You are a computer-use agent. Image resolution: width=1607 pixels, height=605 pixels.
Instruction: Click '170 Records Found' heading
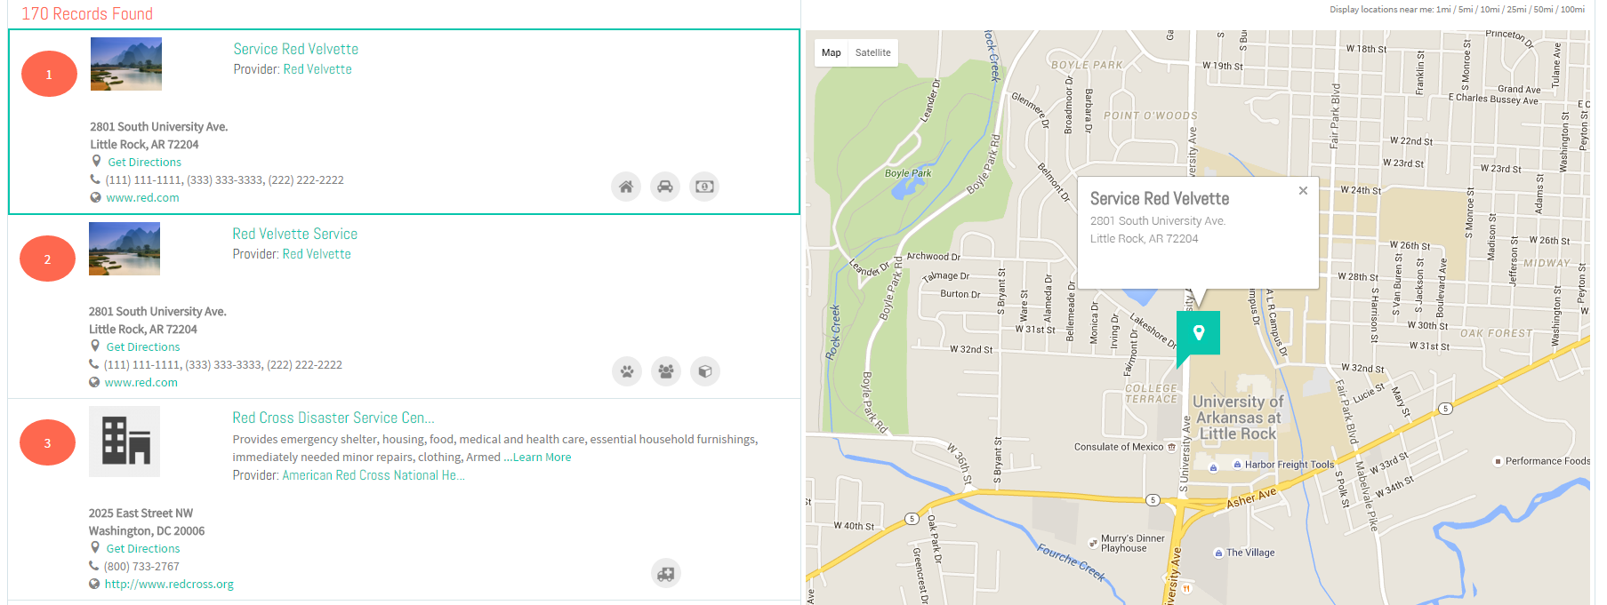87,14
